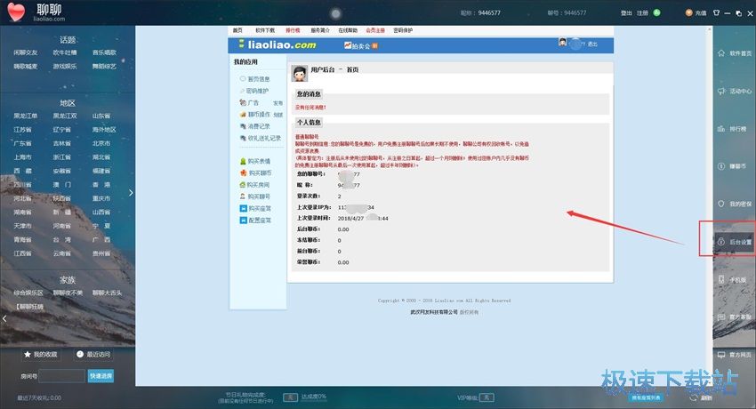Open 排行榜 chart icon in right sidebar

pos(721,129)
